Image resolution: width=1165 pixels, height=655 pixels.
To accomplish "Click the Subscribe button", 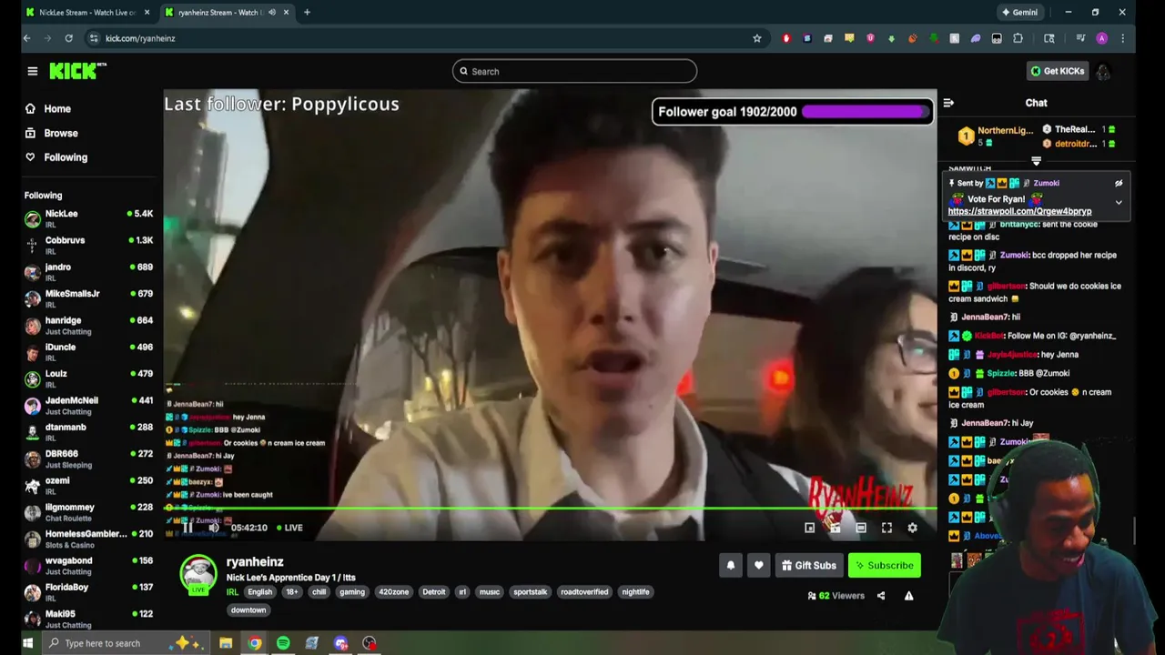I will [x=884, y=565].
